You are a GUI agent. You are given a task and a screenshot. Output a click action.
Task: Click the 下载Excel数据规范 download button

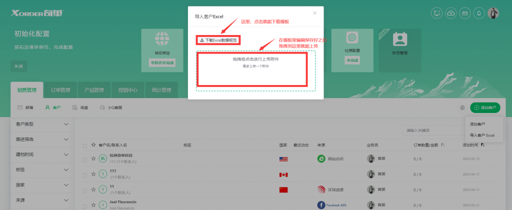point(218,40)
